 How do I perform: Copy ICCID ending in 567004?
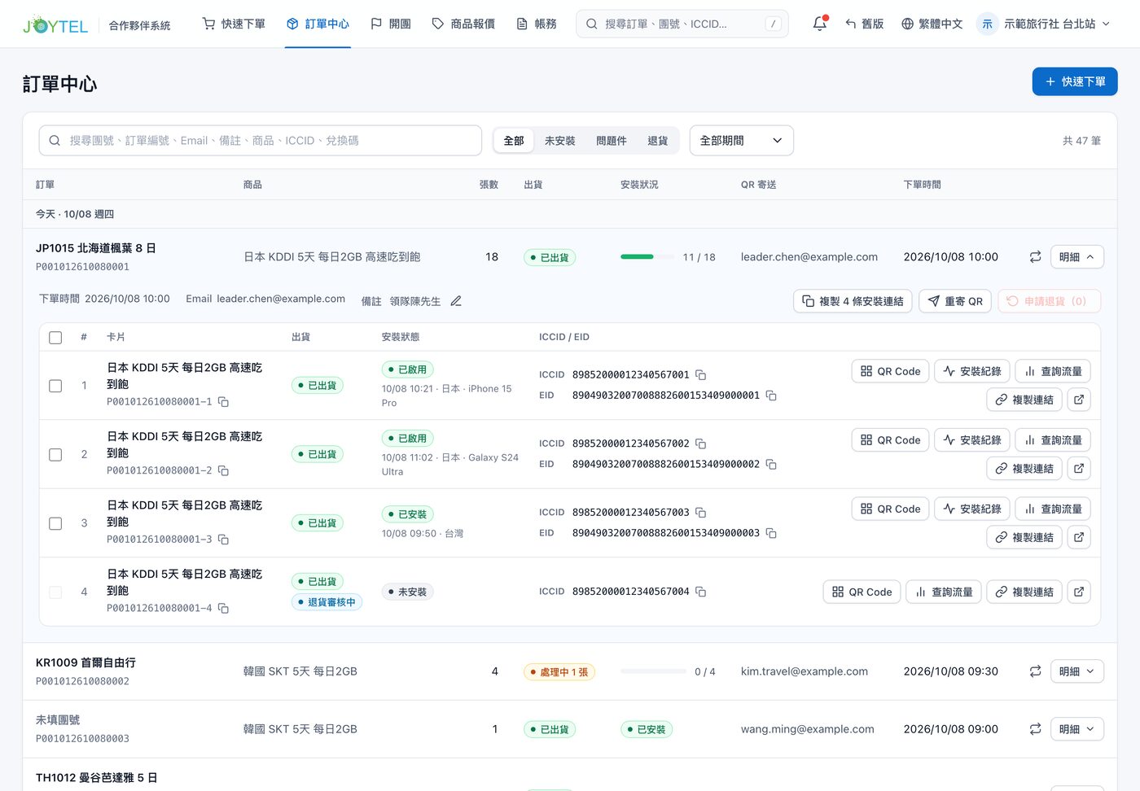(x=700, y=592)
